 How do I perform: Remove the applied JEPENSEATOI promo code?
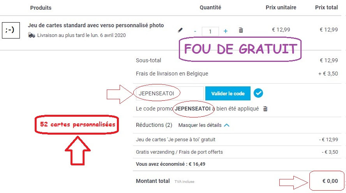pos(265,109)
